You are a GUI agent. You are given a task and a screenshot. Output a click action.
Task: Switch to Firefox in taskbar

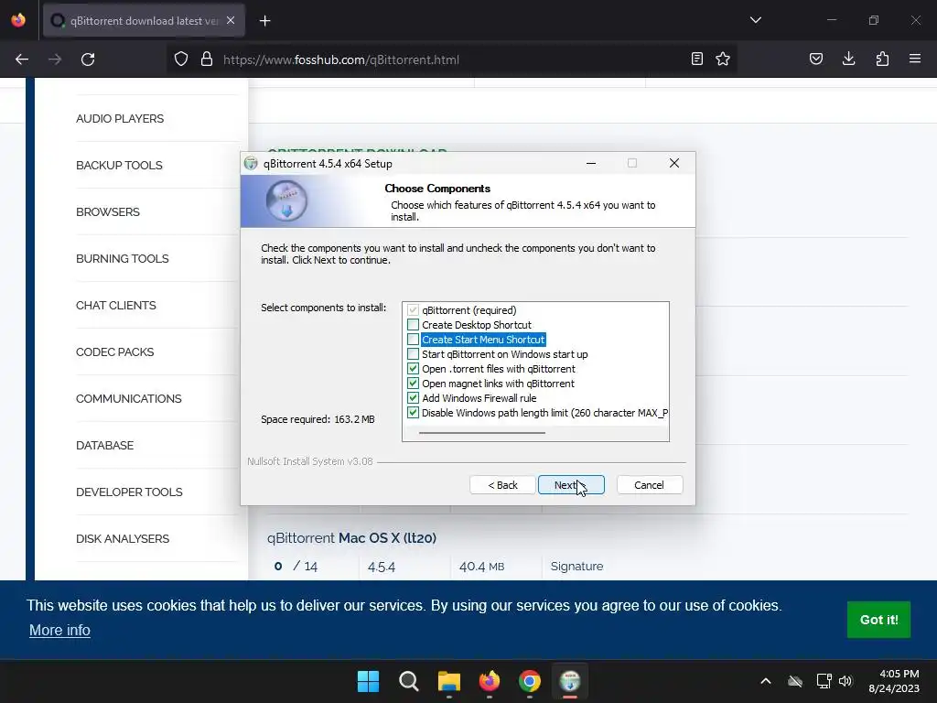[490, 681]
